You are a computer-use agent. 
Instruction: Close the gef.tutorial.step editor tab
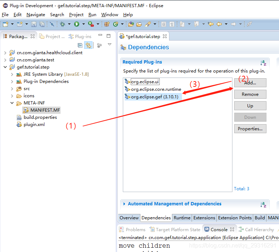point(165,36)
